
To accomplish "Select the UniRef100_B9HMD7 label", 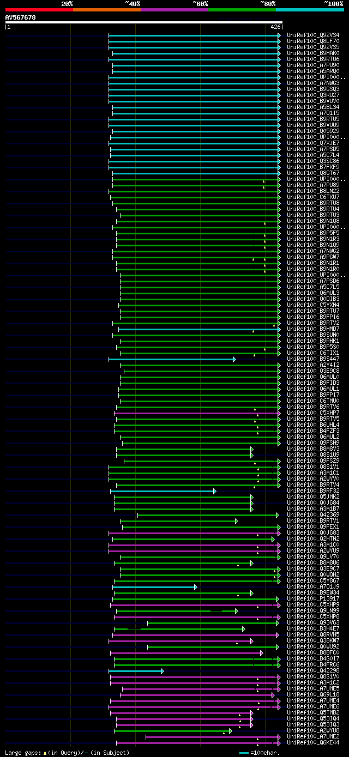I will click(314, 329).
